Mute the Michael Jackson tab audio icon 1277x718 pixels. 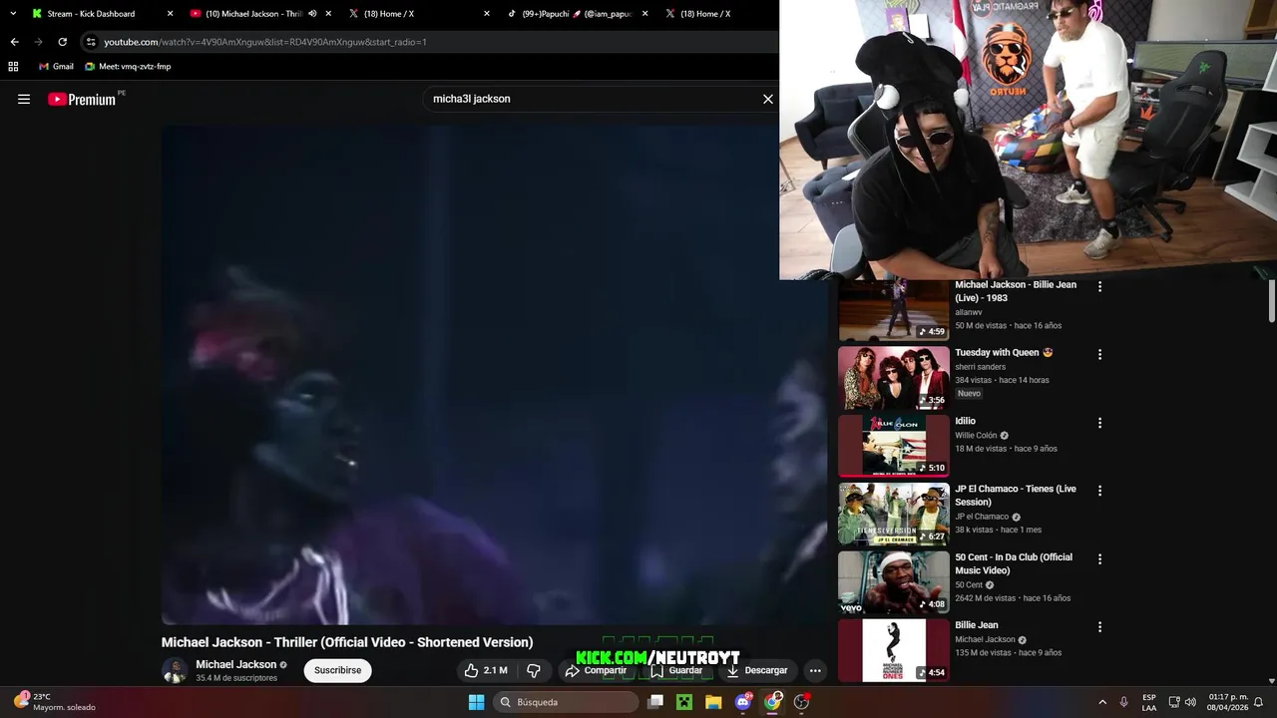pos(312,14)
